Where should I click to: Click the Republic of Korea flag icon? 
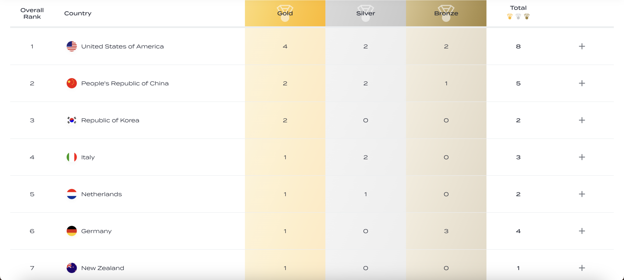(x=72, y=120)
